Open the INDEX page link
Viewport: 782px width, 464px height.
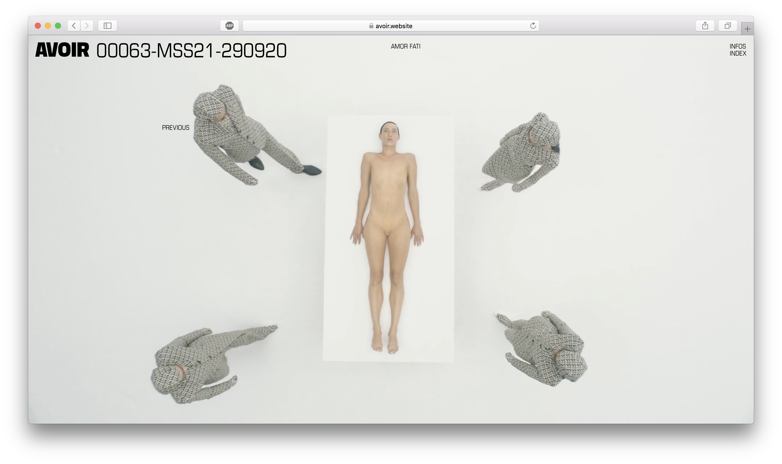point(738,53)
